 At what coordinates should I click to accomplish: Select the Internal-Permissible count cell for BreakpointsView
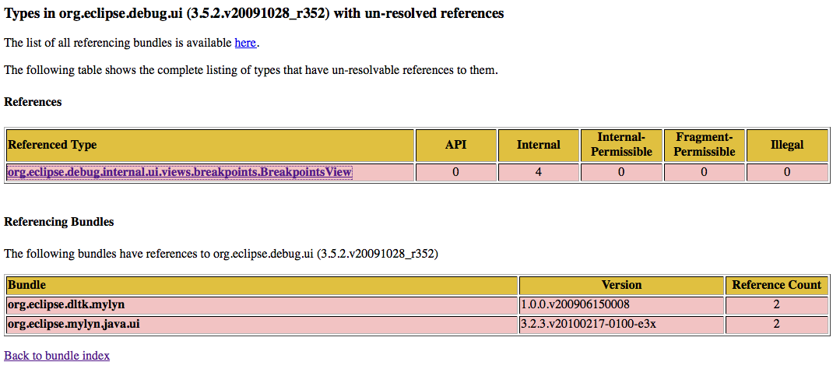point(621,173)
